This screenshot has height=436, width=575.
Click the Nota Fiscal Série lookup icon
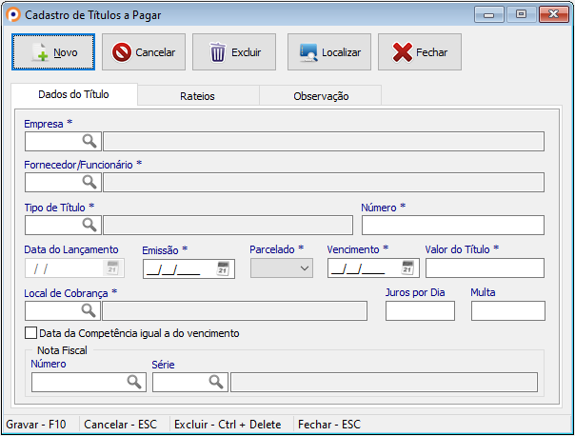(x=216, y=382)
